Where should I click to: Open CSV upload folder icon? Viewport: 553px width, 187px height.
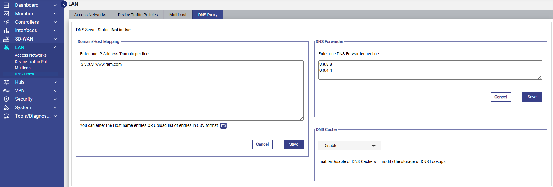pyautogui.click(x=224, y=126)
